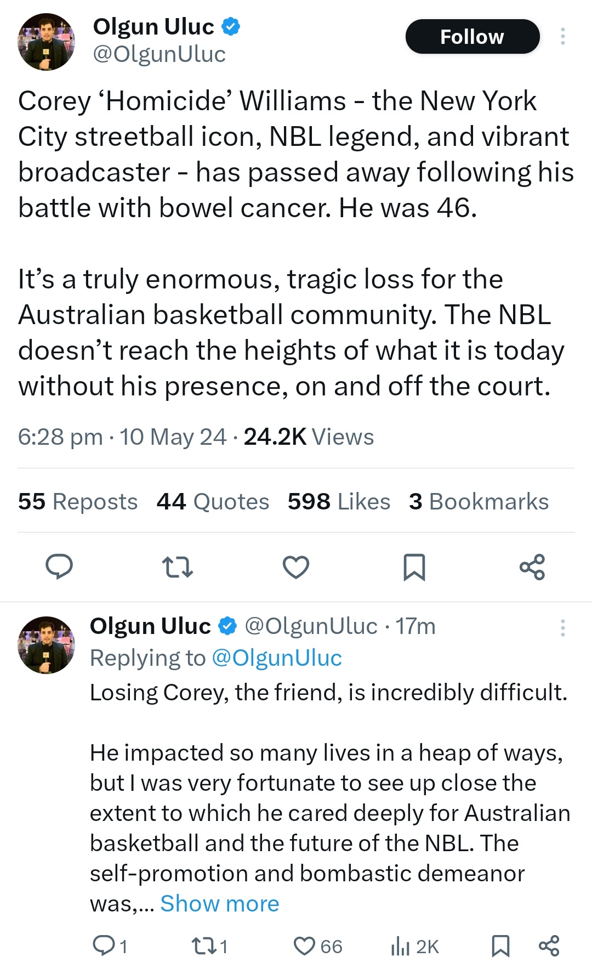Repost the reply tweet
The height and width of the screenshot is (974, 592).
[x=209, y=946]
